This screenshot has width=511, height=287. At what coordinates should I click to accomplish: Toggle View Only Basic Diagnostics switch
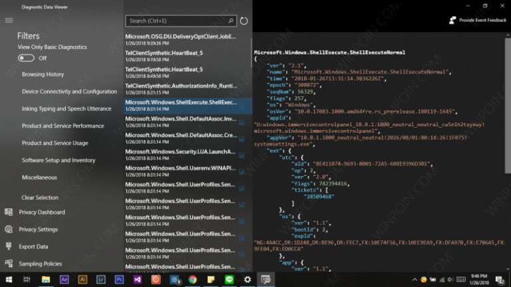click(x=26, y=58)
